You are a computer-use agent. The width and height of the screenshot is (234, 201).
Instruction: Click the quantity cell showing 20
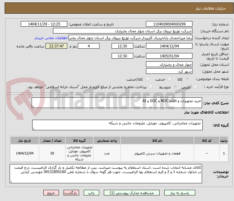[52, 153]
